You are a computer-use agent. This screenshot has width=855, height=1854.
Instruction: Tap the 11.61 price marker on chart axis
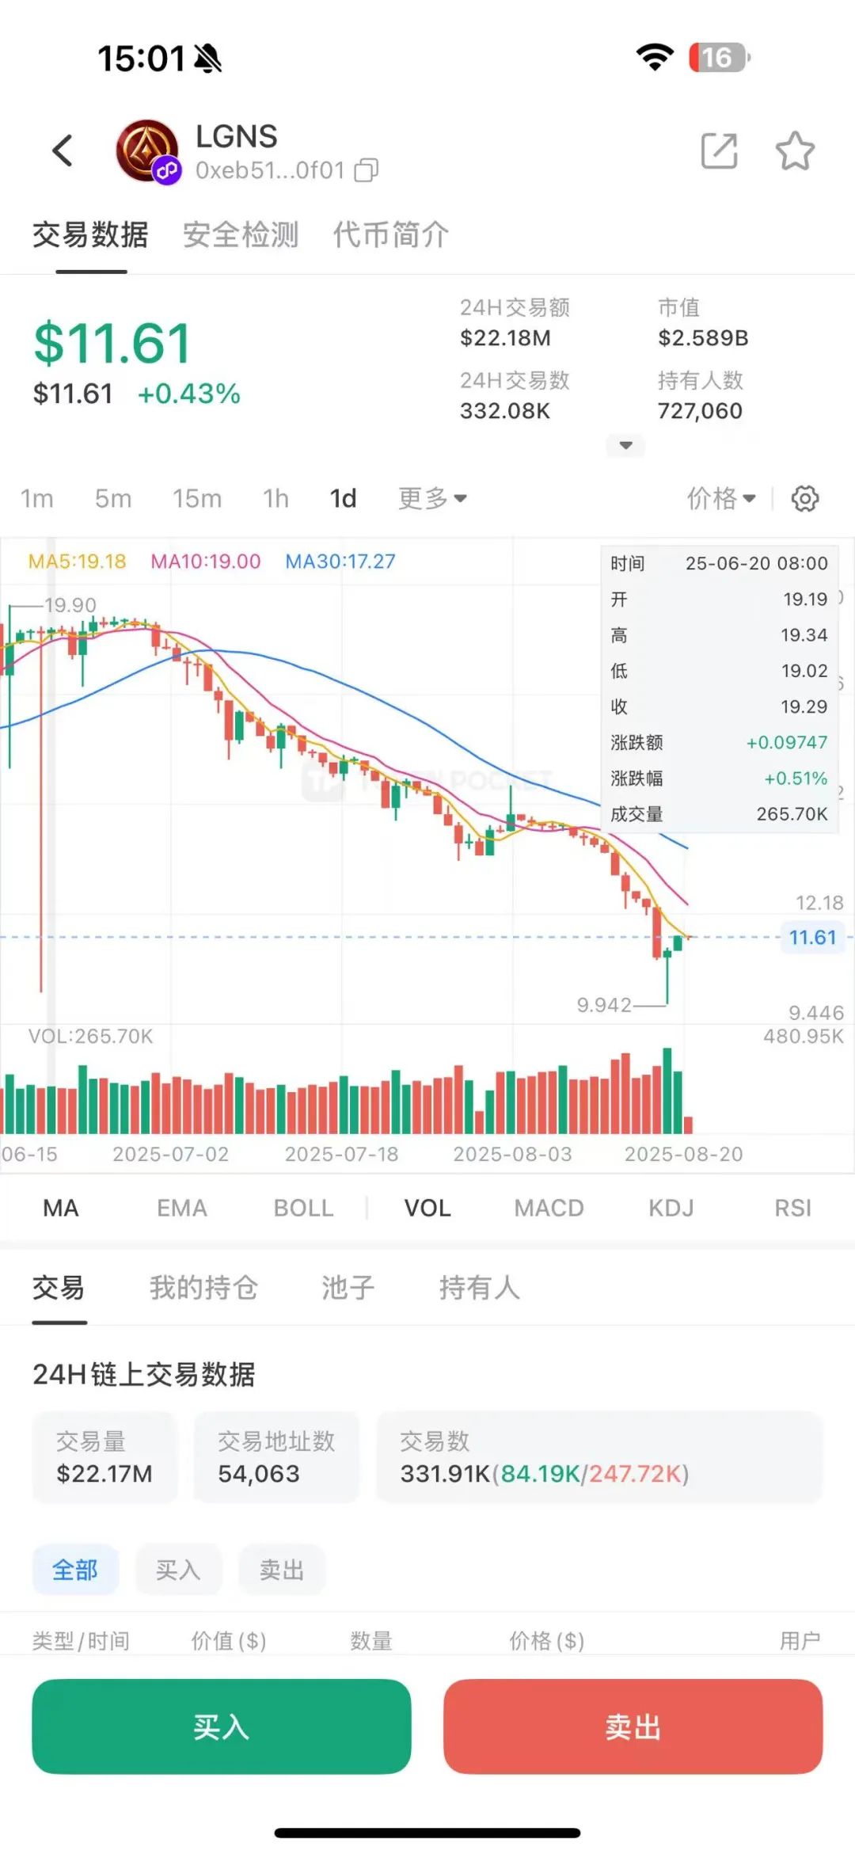[x=812, y=938]
